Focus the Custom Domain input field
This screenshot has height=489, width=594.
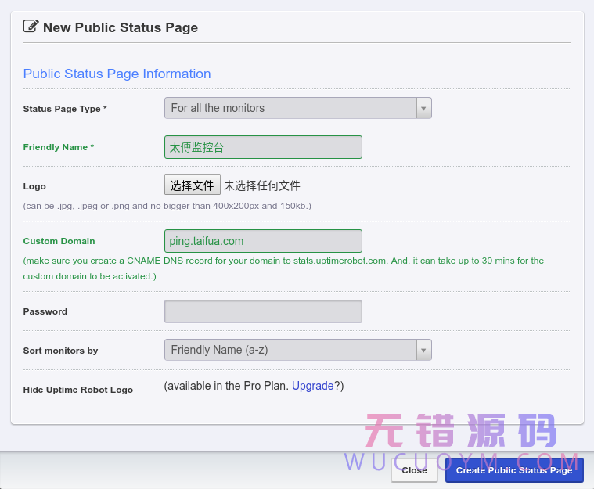click(263, 241)
